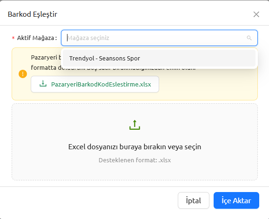Cancel with the İptal button
The width and height of the screenshot is (269, 219).
tap(194, 200)
